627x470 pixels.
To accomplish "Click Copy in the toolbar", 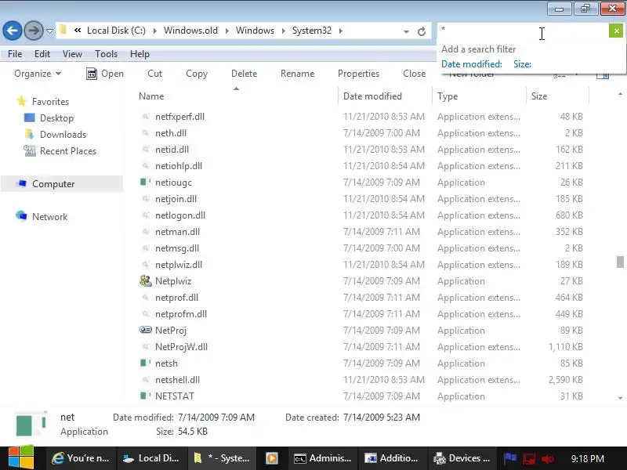I will (197, 74).
